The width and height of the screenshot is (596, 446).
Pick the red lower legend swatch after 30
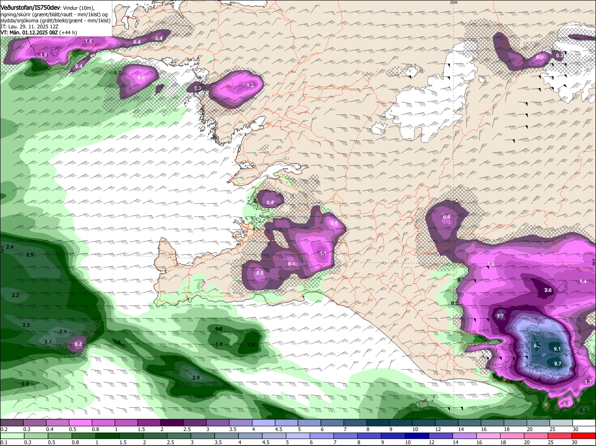584,436
